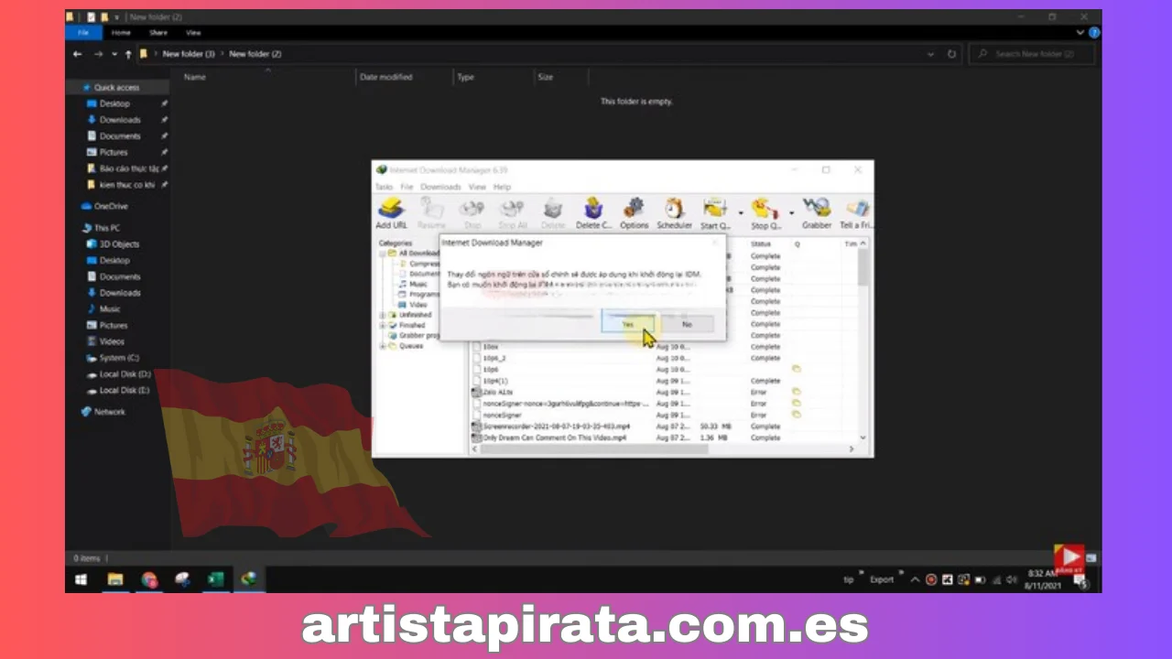1172x659 pixels.
Task: Open the Grabber tool icon in IDM
Action: tap(817, 214)
